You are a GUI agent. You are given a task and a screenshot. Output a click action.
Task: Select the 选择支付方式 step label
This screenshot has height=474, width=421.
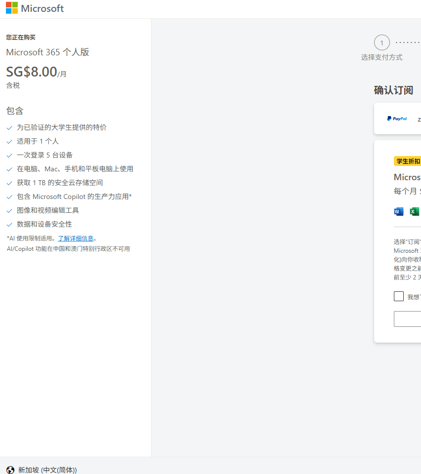pos(382,57)
